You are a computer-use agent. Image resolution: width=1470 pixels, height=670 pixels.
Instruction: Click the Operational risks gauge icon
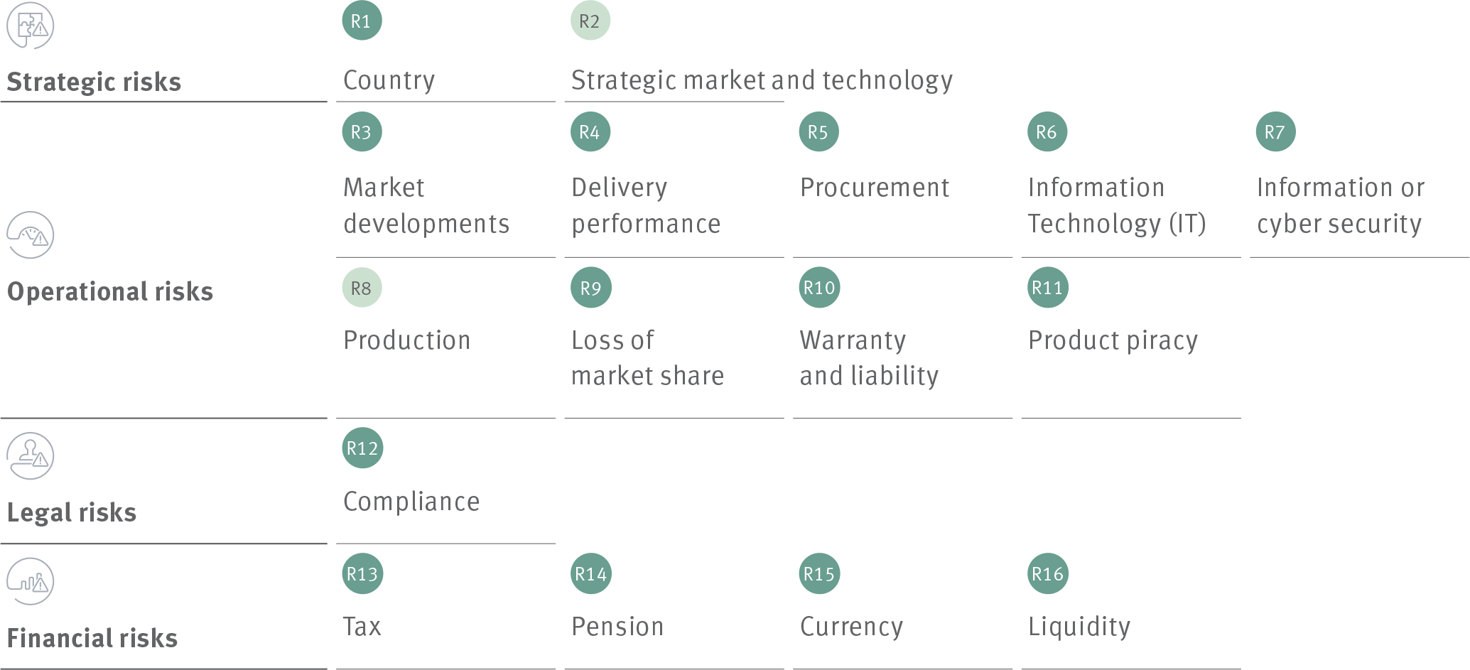pyautogui.click(x=31, y=235)
